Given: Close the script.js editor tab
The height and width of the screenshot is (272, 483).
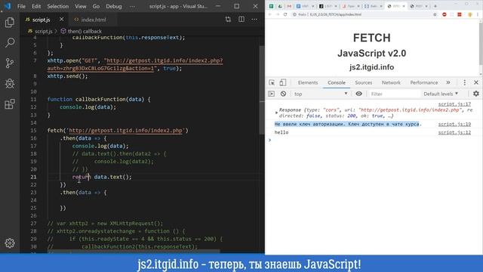Looking at the screenshot, I should tap(62, 19).
